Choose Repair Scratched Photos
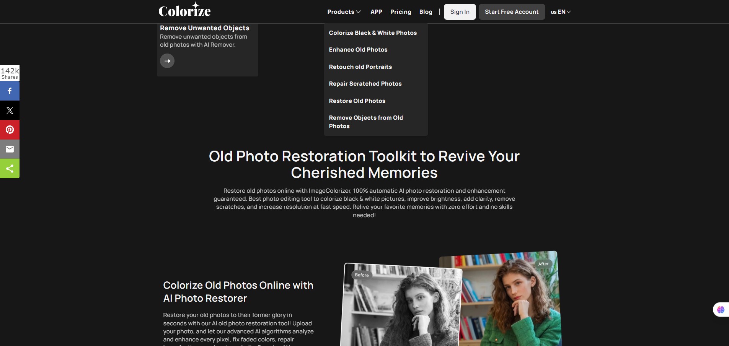Screen dimensions: 729x346 365,84
